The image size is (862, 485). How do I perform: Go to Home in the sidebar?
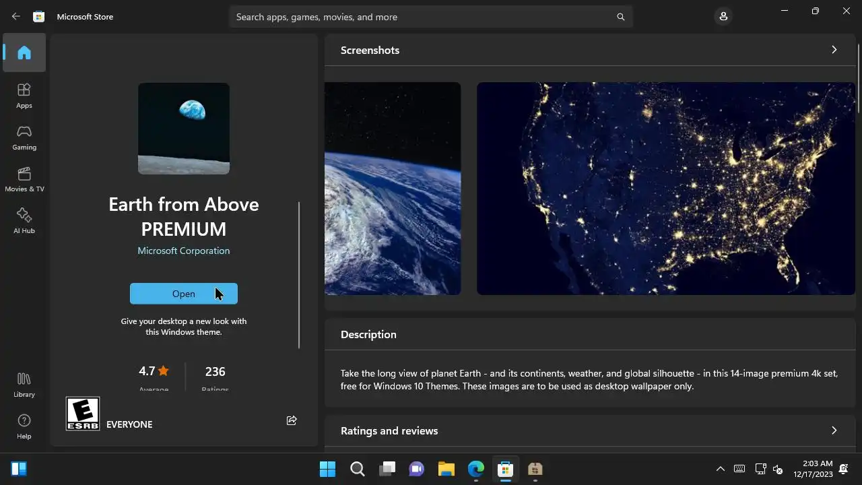pos(24,53)
